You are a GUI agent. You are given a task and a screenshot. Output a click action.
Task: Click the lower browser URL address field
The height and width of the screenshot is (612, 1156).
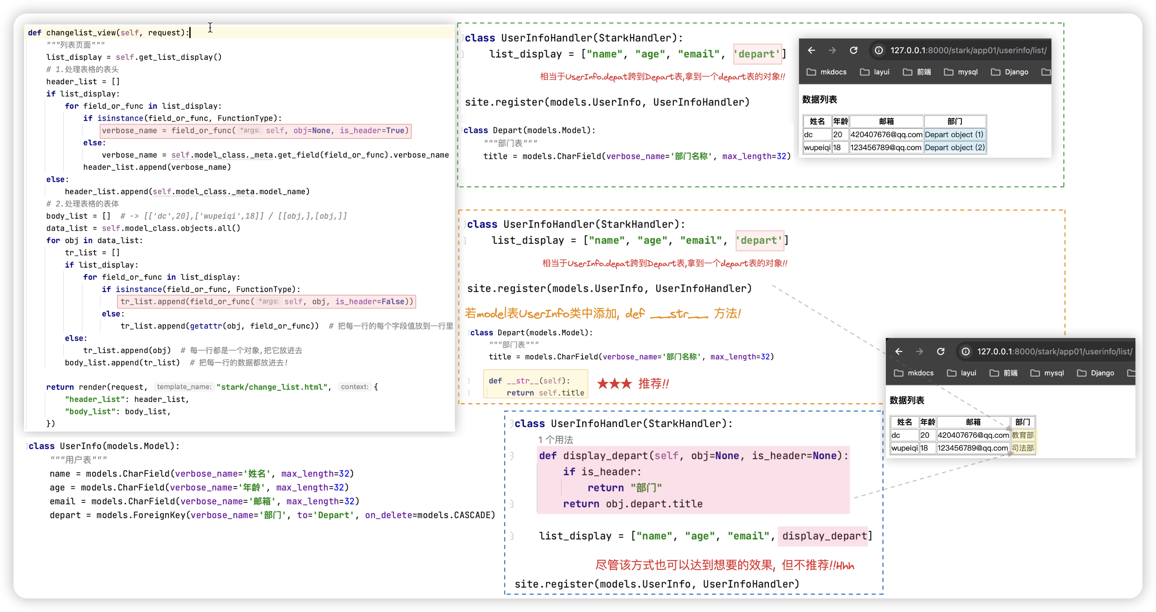1054,351
